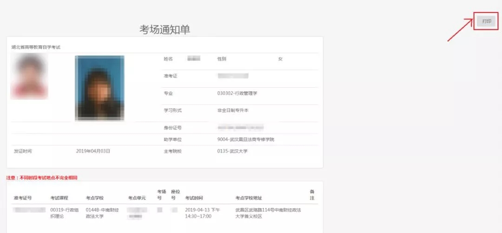This screenshot has height=233, width=502.
Task: Select the 考场通知单 page title
Action: (165, 29)
